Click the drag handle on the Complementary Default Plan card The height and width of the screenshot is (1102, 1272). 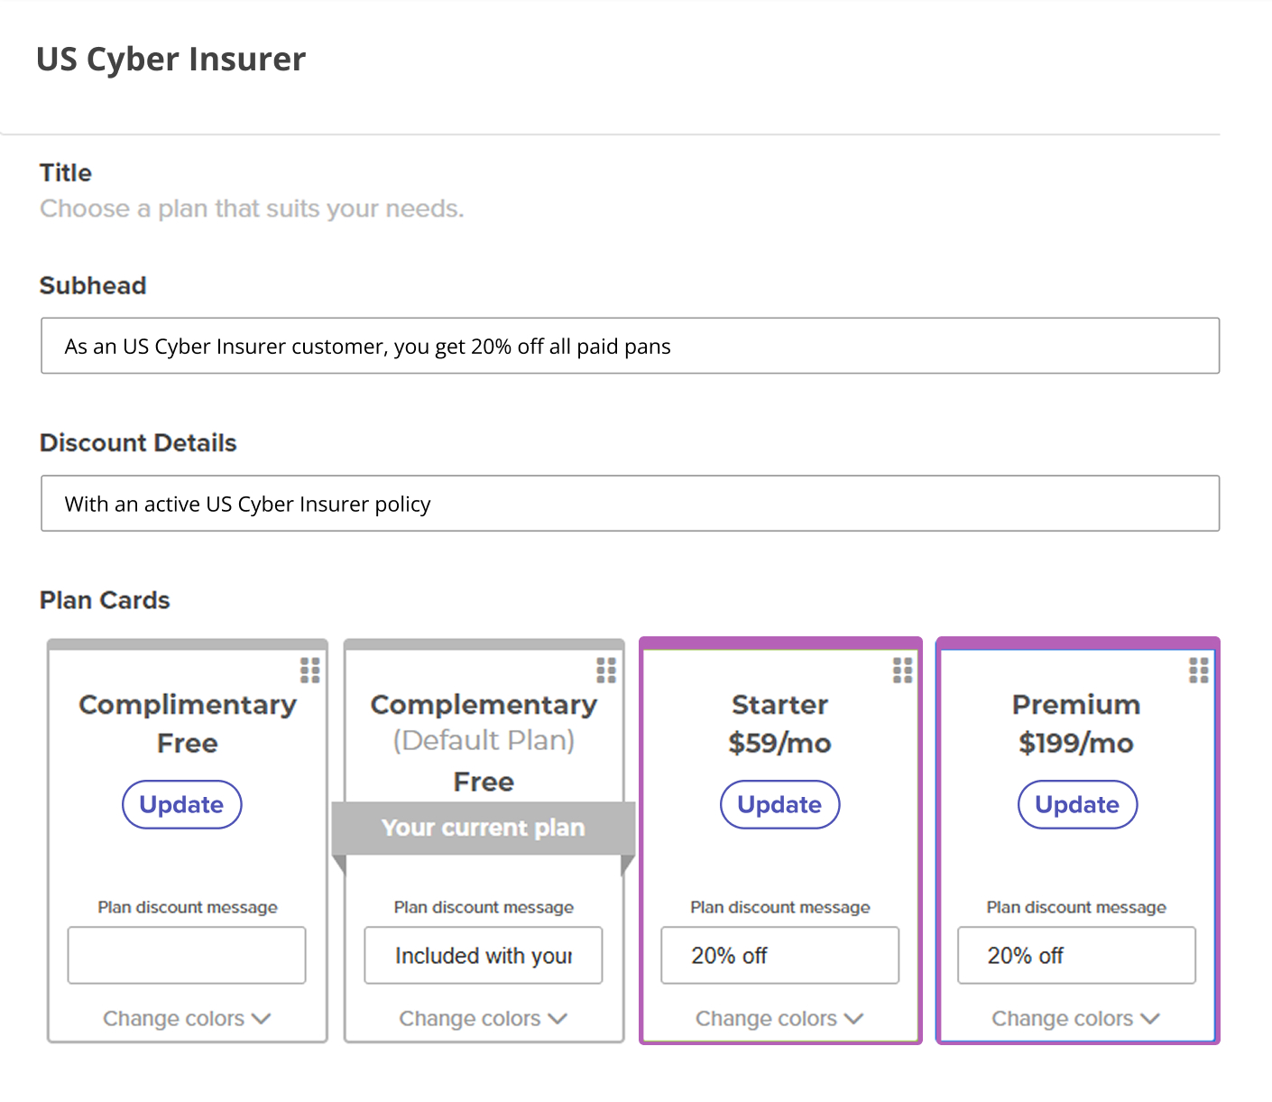tap(606, 670)
